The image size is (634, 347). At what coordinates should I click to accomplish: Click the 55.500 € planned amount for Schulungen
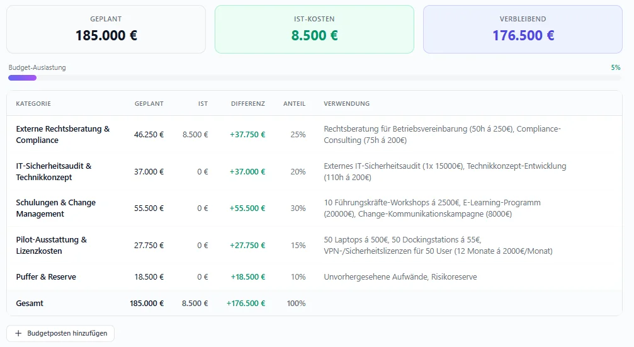(x=149, y=208)
